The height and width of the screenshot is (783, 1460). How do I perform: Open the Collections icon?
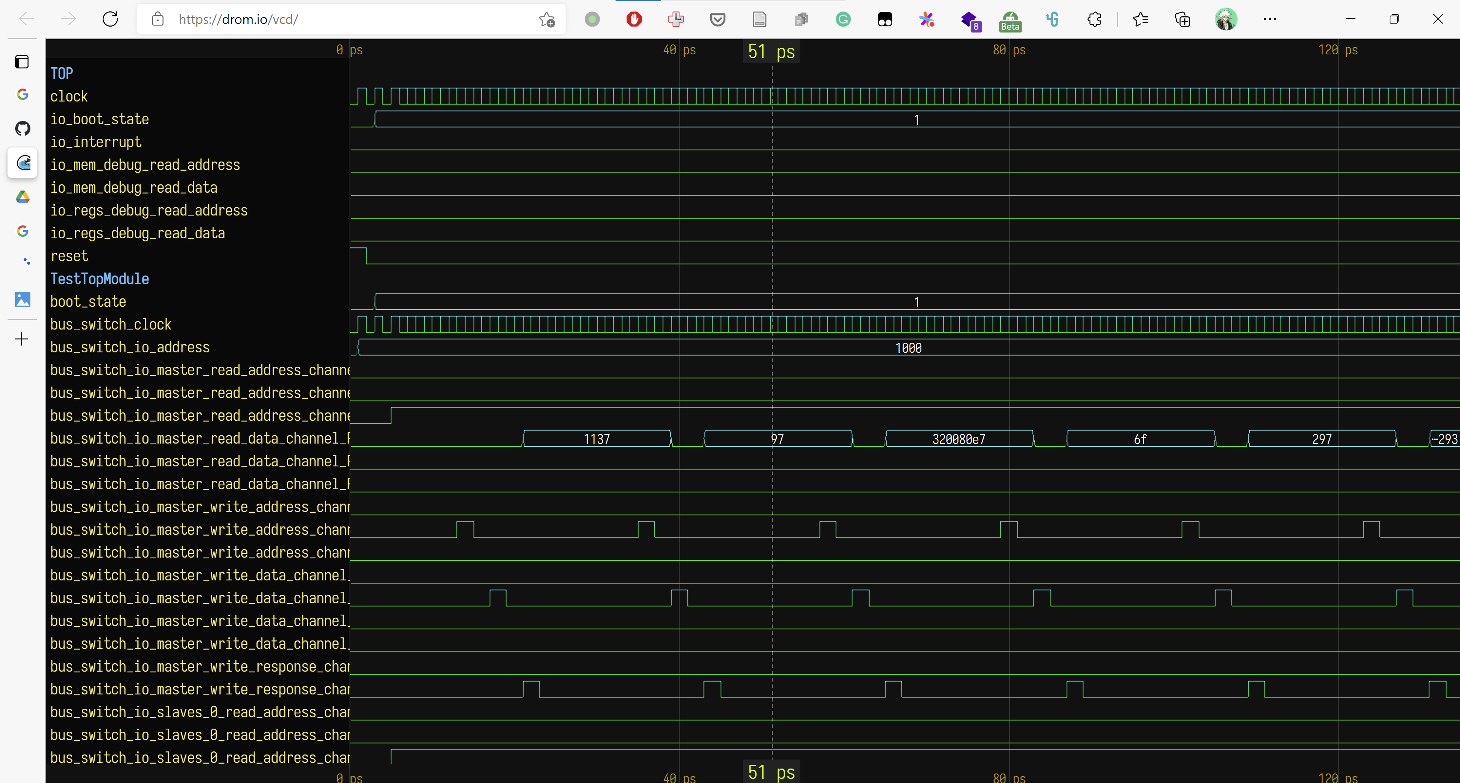point(1182,19)
